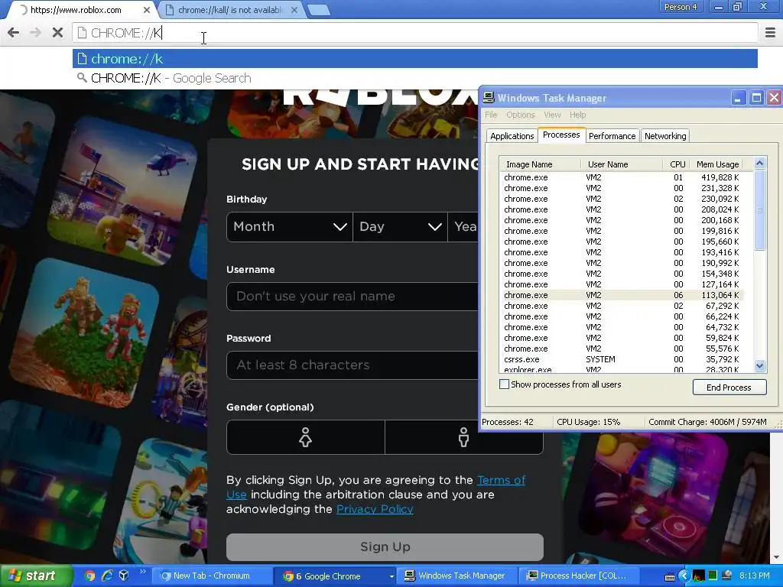783x587 pixels.
Task: Click in the Chrome address bar
Action: (414, 33)
